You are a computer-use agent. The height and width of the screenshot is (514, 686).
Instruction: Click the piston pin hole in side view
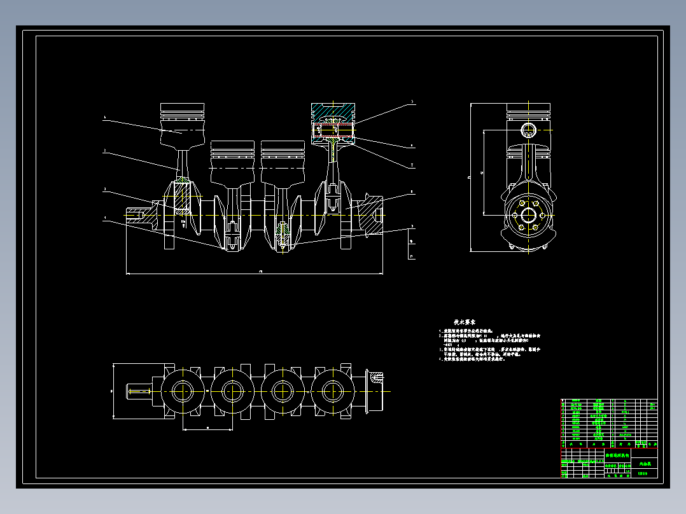click(528, 130)
